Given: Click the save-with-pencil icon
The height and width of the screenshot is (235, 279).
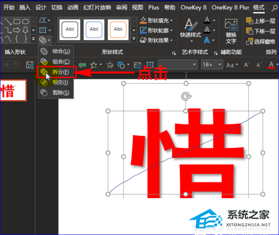Looking at the screenshot, I should (x=30, y=65).
